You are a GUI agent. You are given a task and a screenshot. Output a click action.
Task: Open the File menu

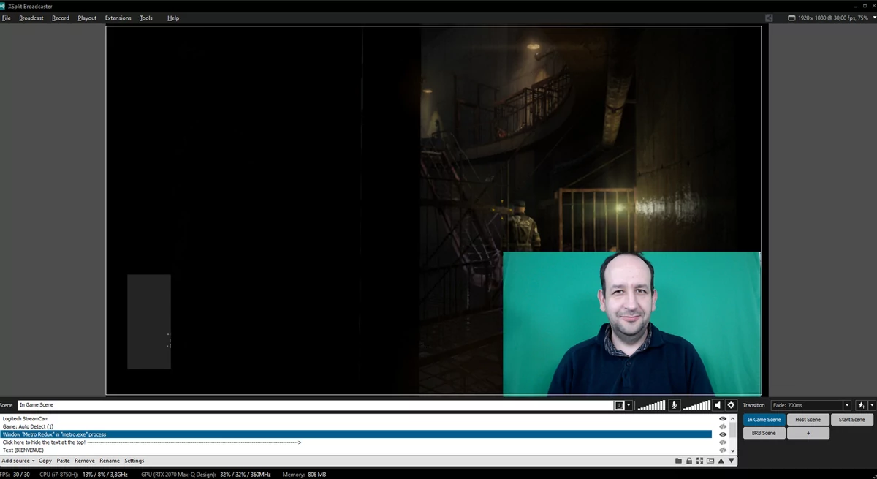7,18
